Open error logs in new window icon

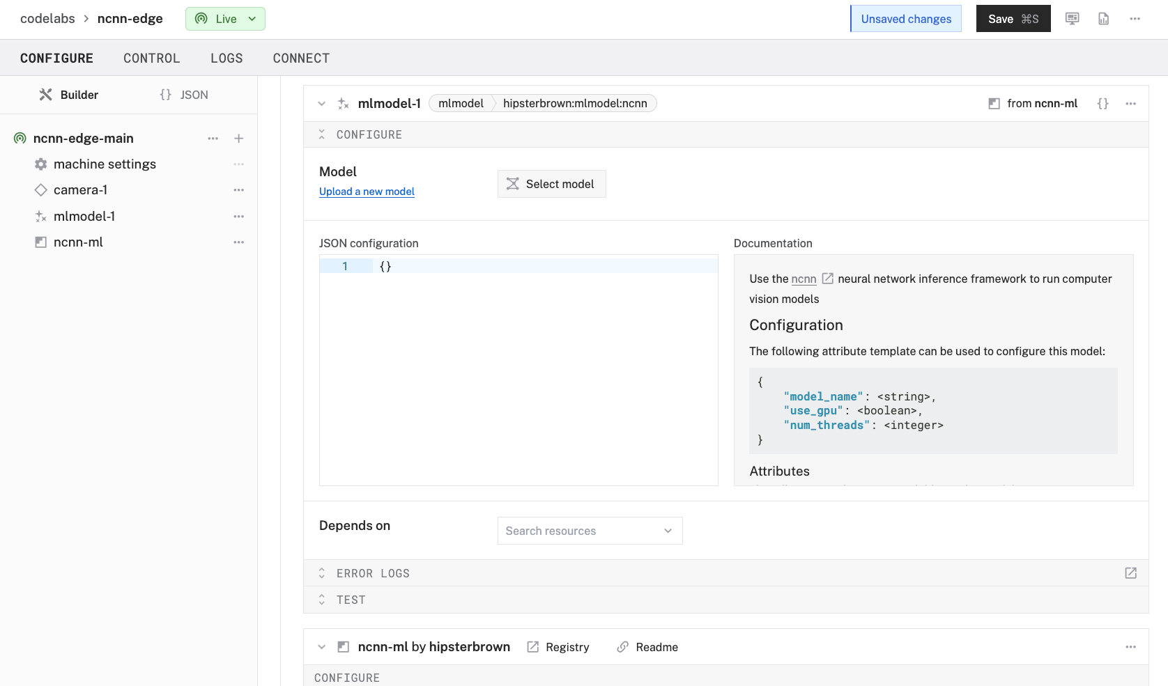(1130, 573)
